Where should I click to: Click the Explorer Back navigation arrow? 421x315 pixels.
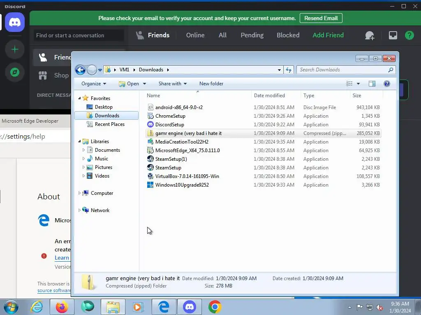[x=80, y=70]
